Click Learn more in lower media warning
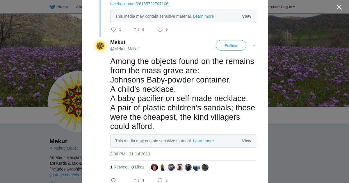The image size is (349, 183). coord(203,141)
